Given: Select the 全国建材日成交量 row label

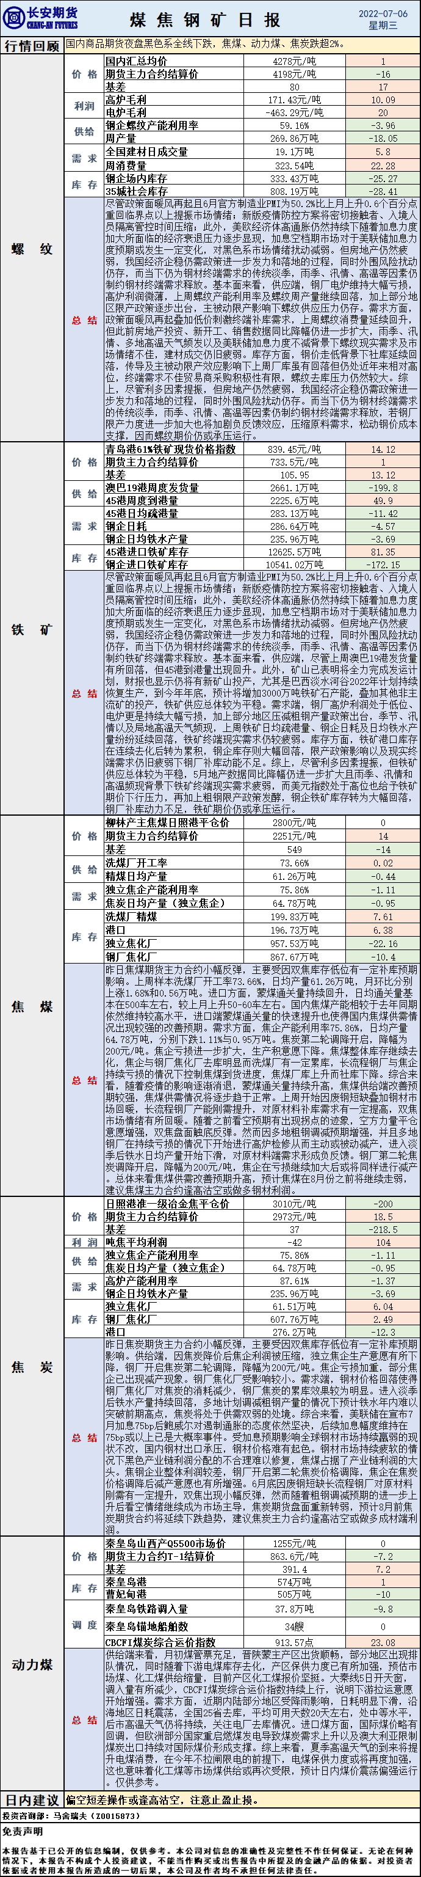Looking at the screenshot, I should [x=147, y=152].
